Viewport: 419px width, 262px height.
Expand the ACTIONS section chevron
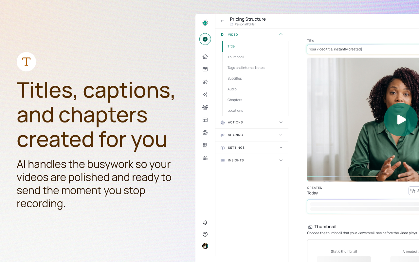coord(281,122)
